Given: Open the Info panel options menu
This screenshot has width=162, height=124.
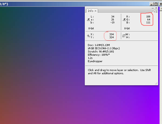Looking at the screenshot, I should [156, 12].
